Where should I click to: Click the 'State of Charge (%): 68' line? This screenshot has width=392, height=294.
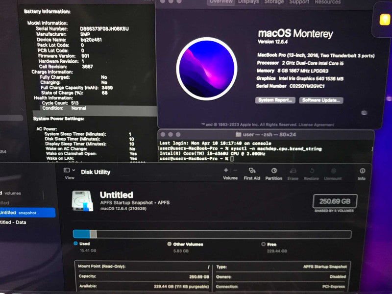(74, 93)
